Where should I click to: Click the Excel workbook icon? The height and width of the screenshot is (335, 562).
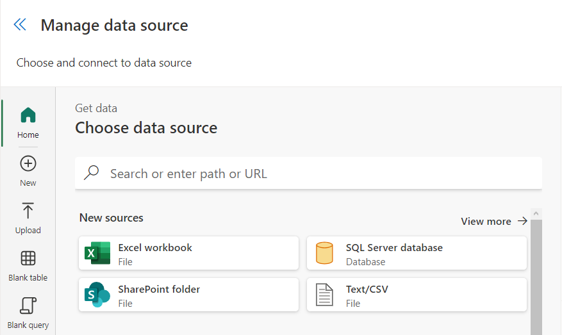point(97,253)
